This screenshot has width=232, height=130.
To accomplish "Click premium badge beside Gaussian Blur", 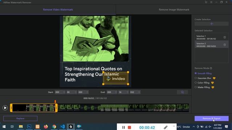I will [214, 78].
